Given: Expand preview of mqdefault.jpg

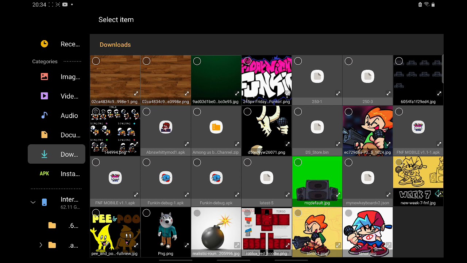Looking at the screenshot, I should pyautogui.click(x=338, y=195).
